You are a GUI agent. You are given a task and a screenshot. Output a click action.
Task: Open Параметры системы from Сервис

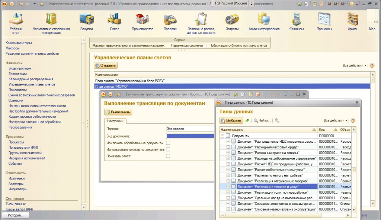tap(187, 45)
